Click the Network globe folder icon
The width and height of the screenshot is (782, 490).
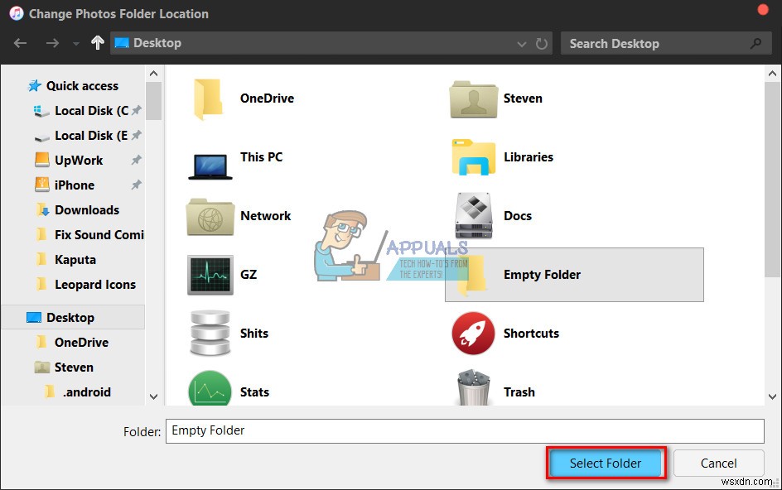coord(210,217)
